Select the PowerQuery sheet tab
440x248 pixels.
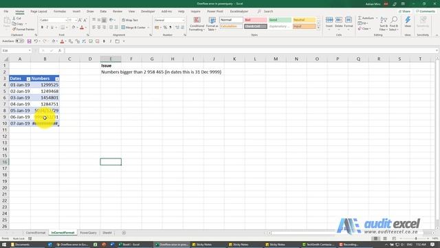88,233
